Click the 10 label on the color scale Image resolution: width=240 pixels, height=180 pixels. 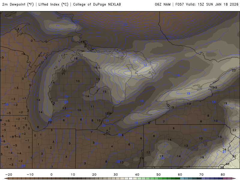point(73,175)
